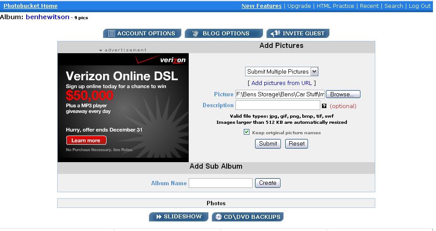Screen dimensions: 436x231
Task: Submit the picture upload form
Action: 268,144
